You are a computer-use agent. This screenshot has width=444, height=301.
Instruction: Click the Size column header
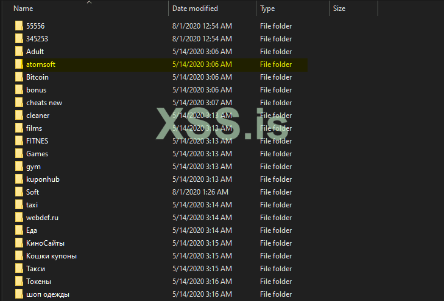(x=339, y=9)
